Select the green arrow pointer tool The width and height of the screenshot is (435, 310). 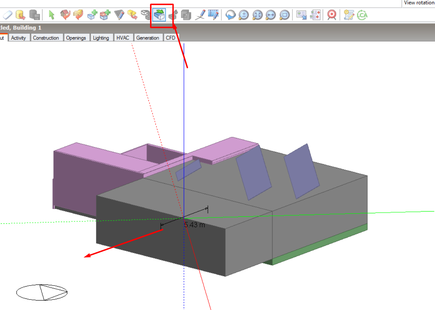(x=52, y=15)
